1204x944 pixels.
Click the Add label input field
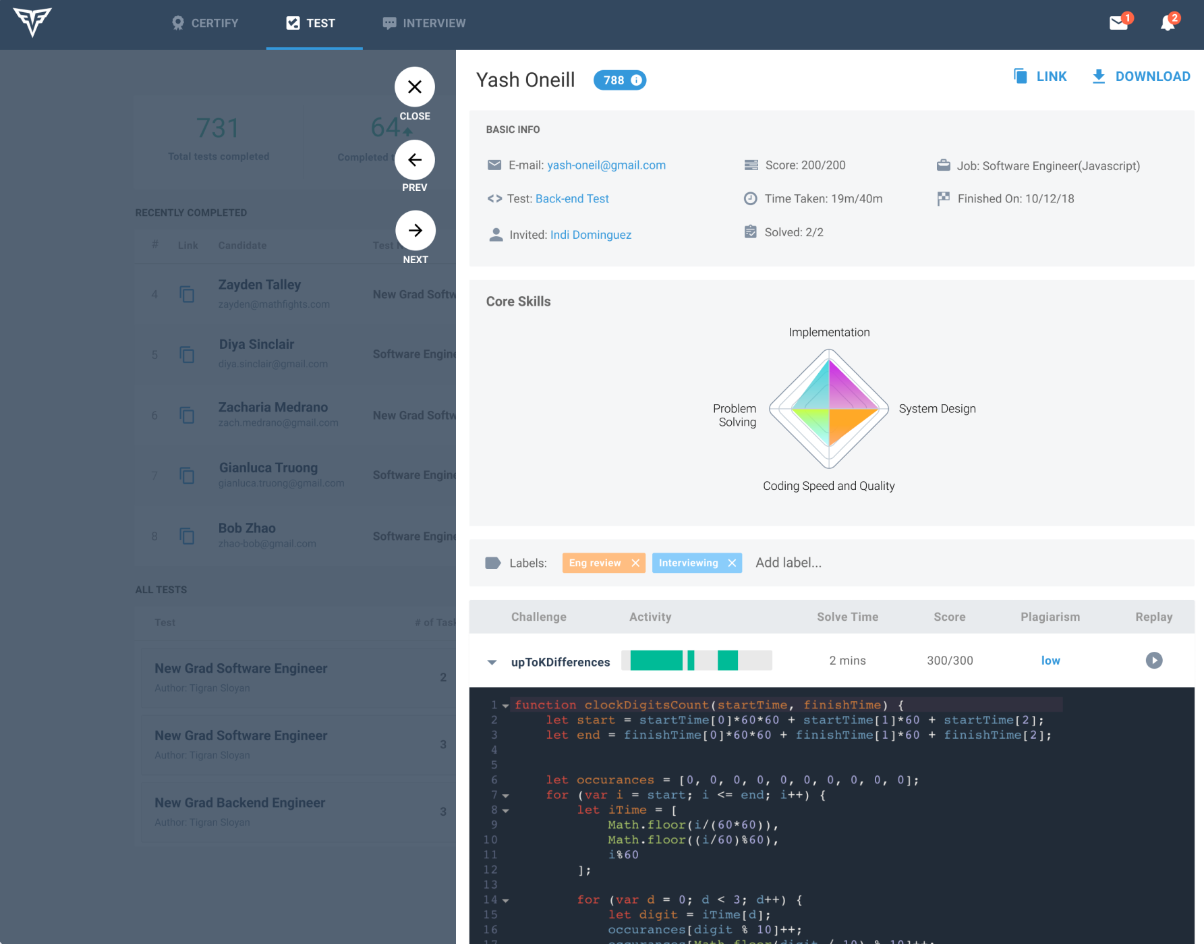(x=788, y=563)
